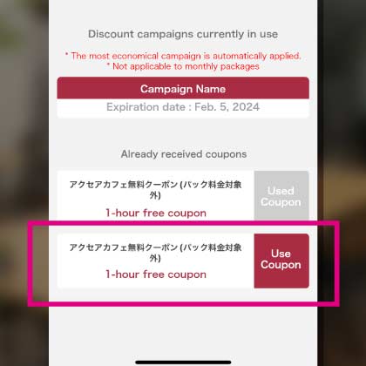Tap the 1-hour free coupon text beside Use Coupon
This screenshot has width=366, height=366.
[156, 274]
